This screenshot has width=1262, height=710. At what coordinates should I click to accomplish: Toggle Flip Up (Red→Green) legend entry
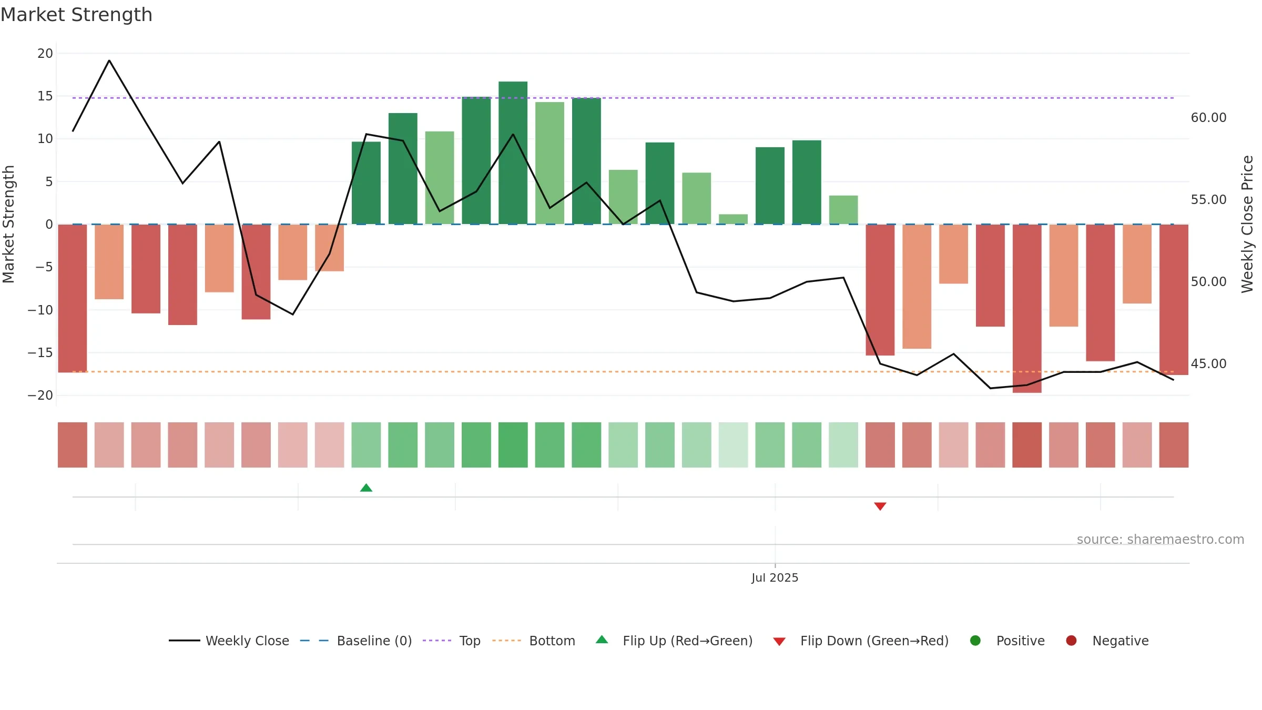coord(674,641)
